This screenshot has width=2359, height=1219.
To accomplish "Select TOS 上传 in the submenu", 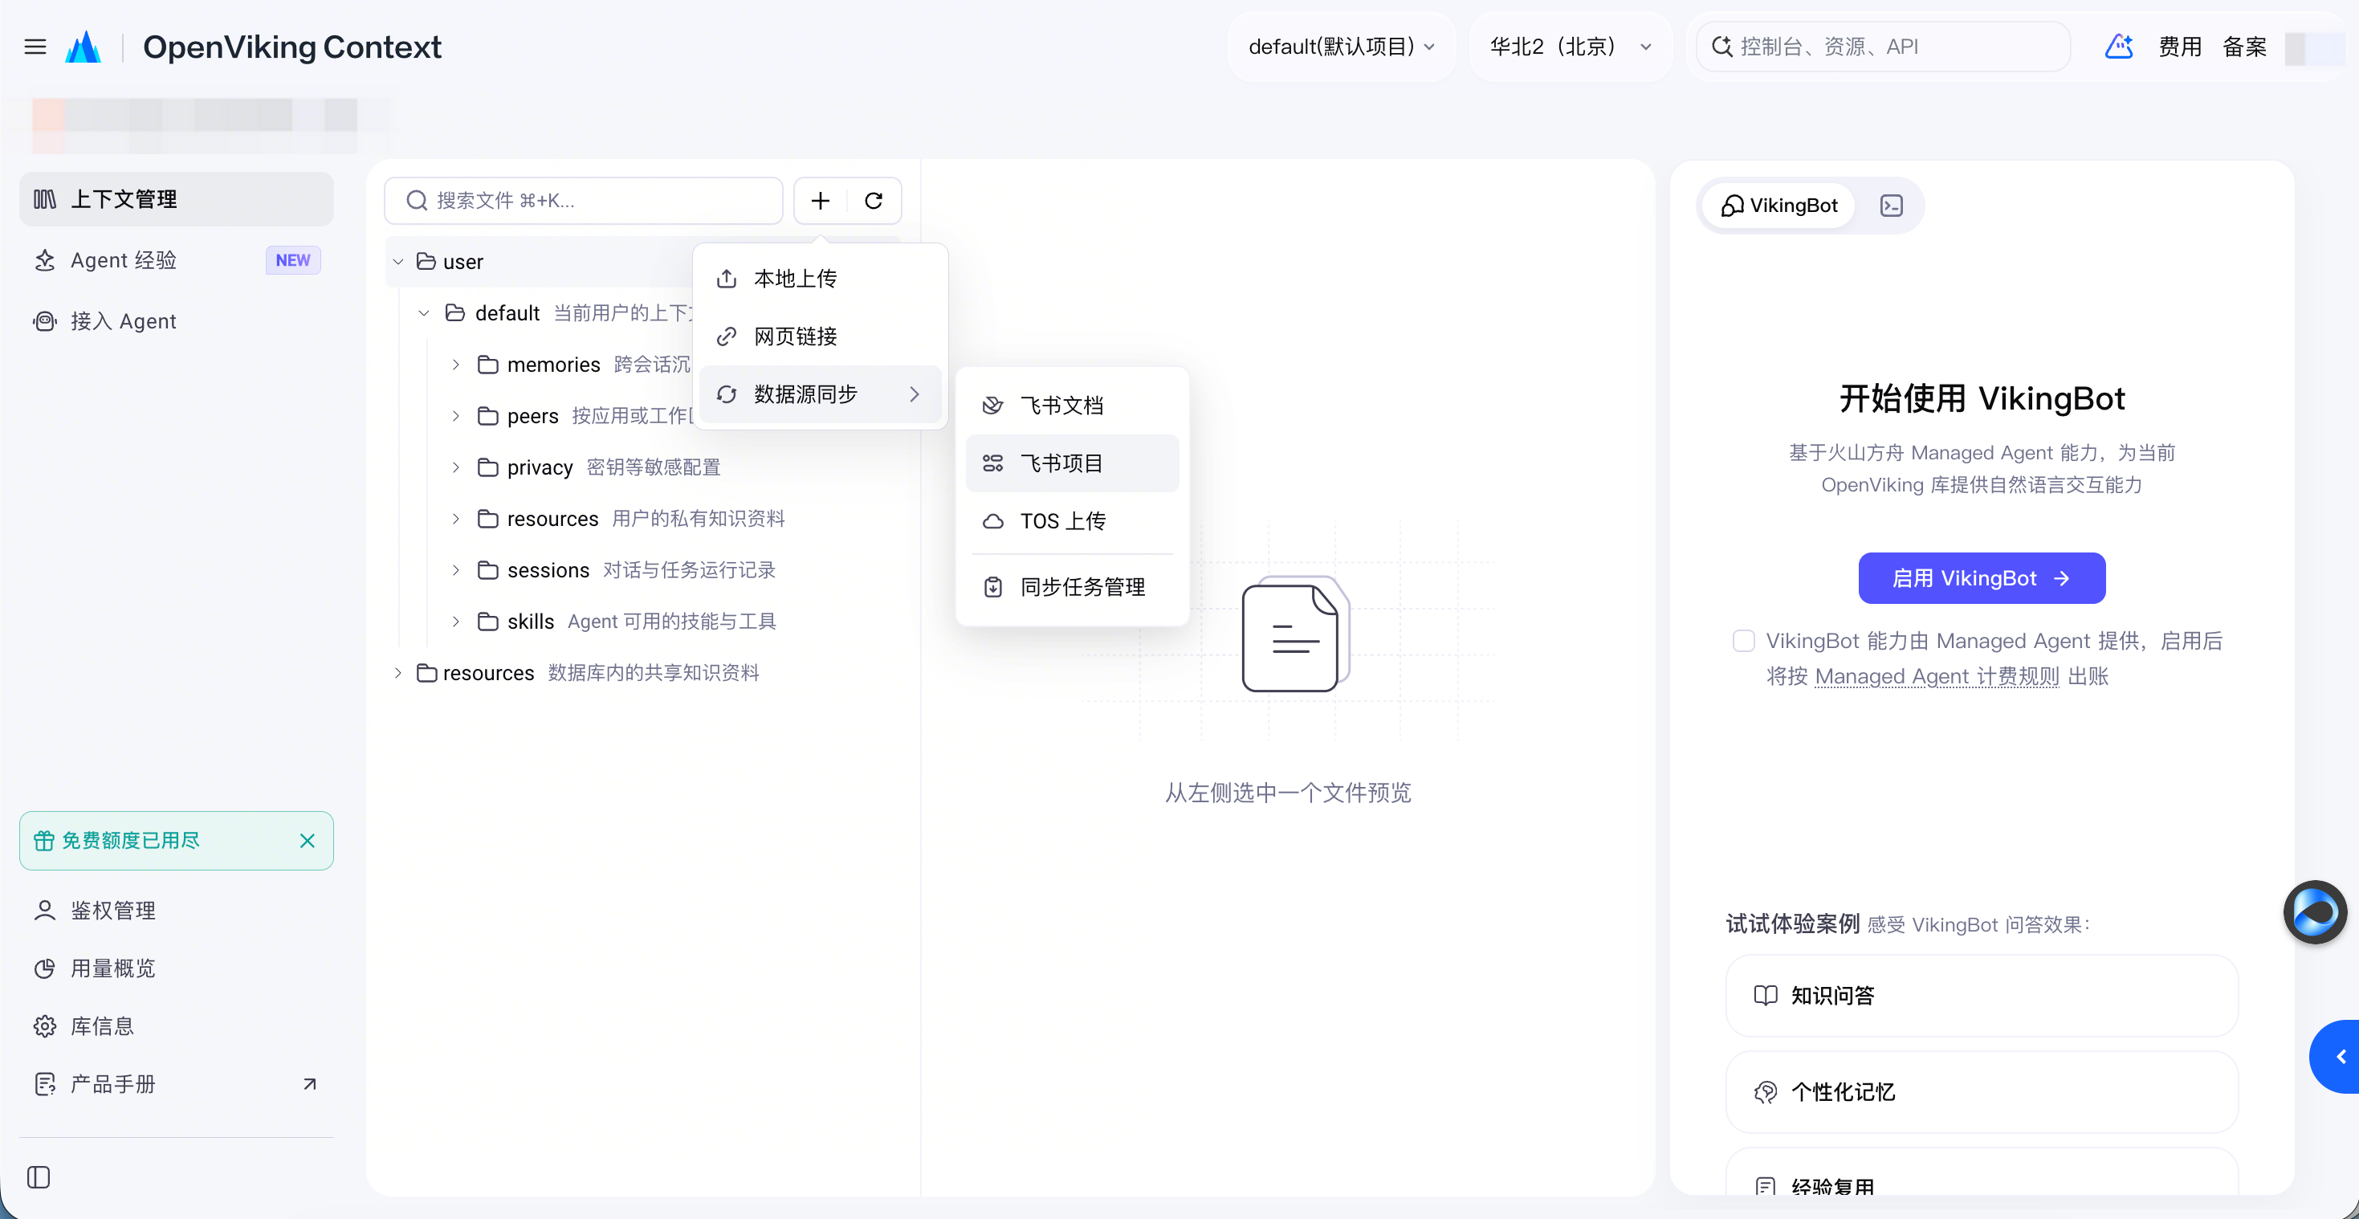I will [x=1071, y=521].
